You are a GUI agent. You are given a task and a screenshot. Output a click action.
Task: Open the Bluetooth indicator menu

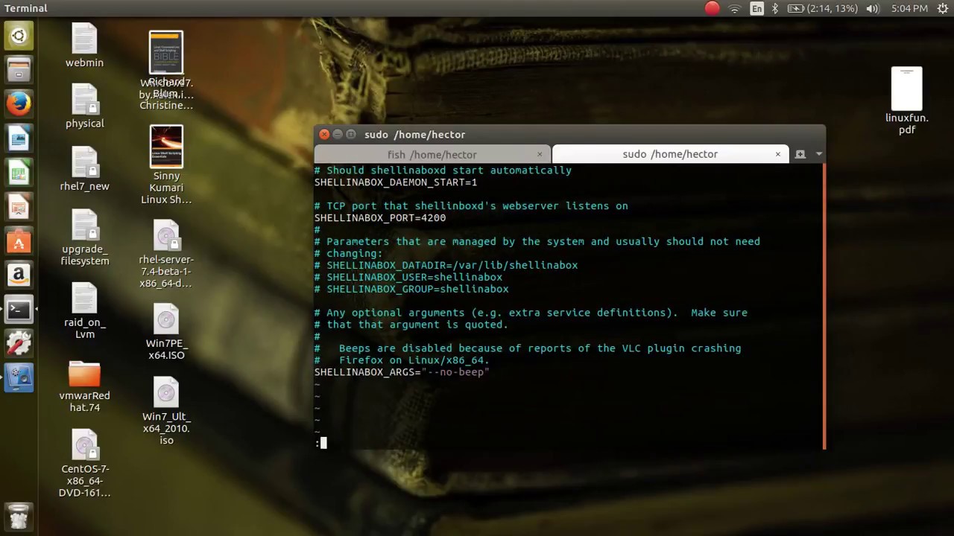click(x=774, y=8)
